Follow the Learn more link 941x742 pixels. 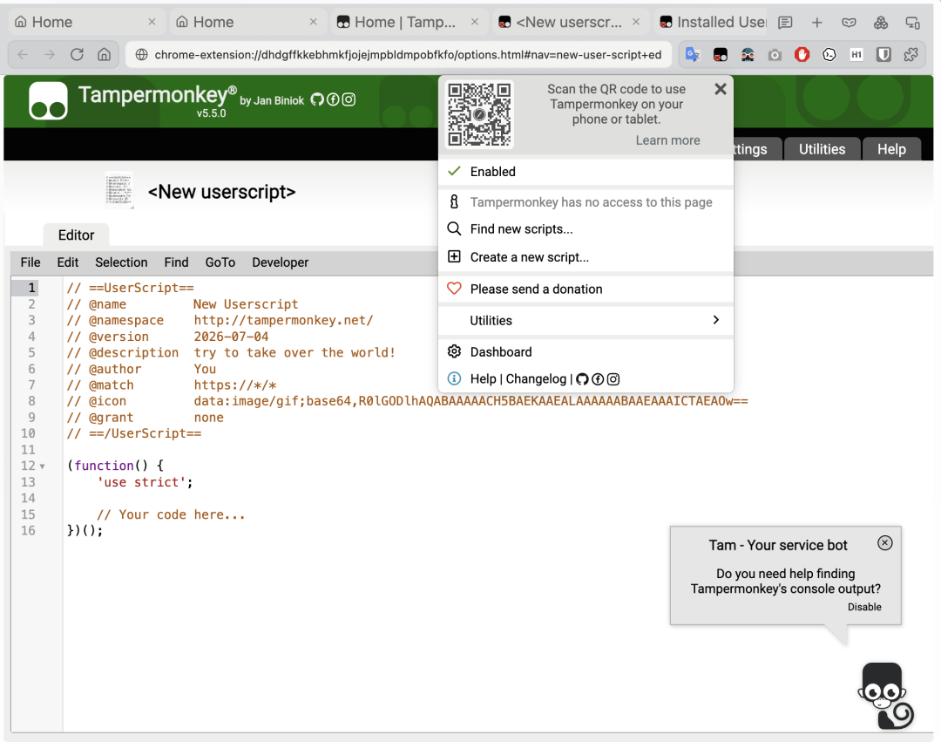667,140
